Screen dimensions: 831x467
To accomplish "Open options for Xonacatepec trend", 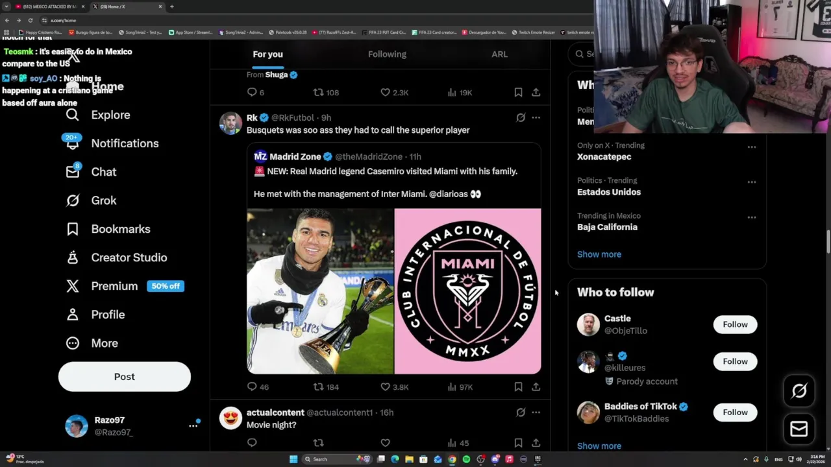I will [x=751, y=147].
